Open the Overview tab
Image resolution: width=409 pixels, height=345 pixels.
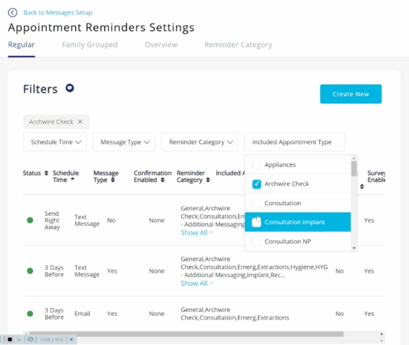coord(161,45)
